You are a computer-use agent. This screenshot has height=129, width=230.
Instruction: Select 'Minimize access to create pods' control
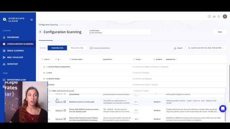click(82, 102)
